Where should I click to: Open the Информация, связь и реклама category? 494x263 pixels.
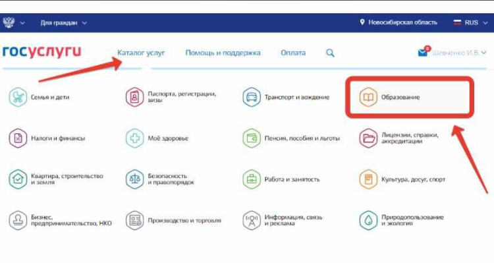pos(283,220)
